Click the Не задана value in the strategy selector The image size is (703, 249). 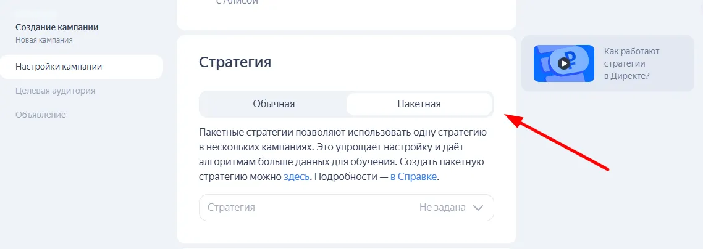click(x=442, y=208)
